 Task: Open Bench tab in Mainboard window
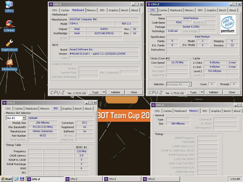[x=125, y=10]
